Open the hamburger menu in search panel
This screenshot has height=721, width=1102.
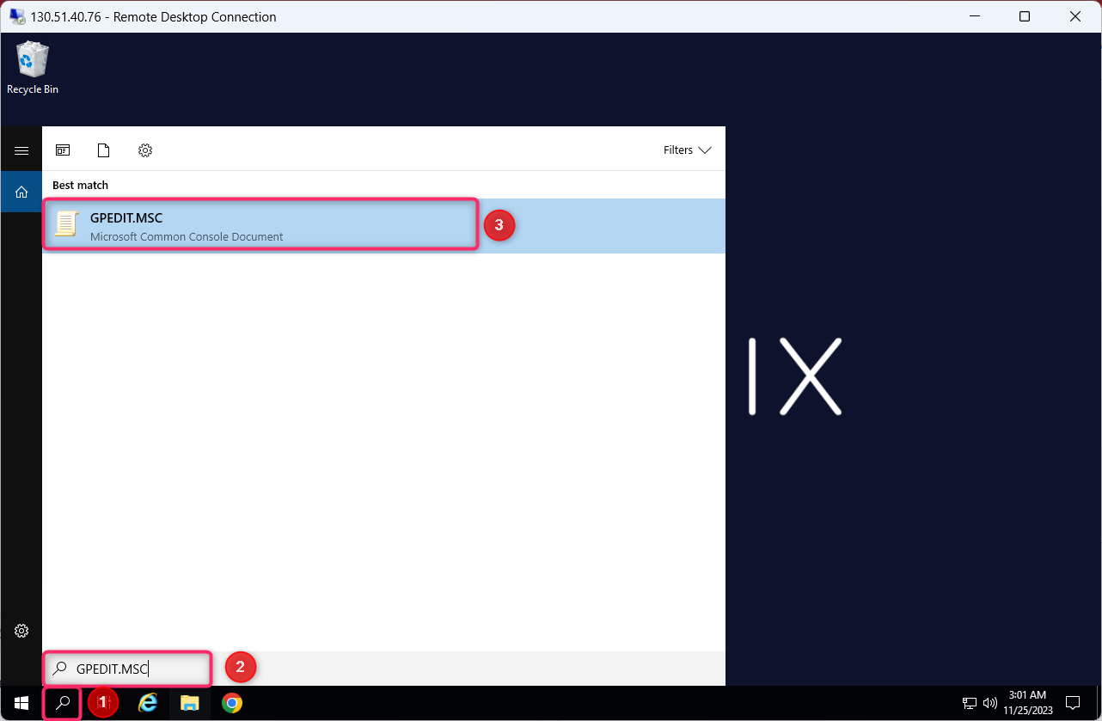(21, 150)
